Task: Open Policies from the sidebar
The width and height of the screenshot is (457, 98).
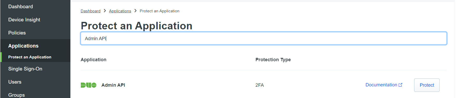Action: 17,33
